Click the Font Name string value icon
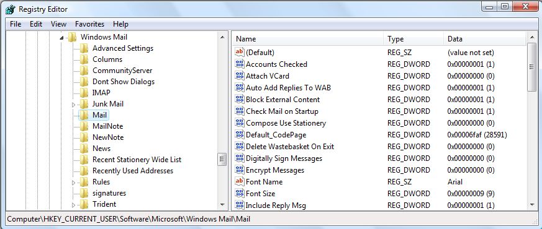The width and height of the screenshot is (542, 229). click(239, 182)
